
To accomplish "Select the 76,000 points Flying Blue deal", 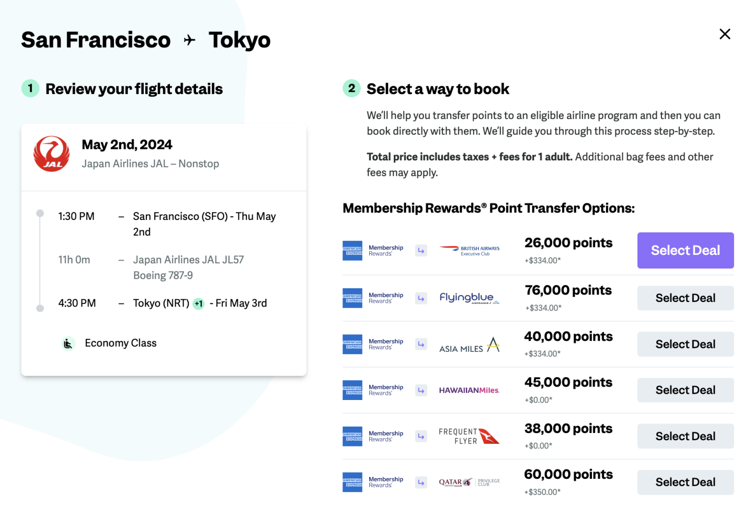I will tap(685, 298).
